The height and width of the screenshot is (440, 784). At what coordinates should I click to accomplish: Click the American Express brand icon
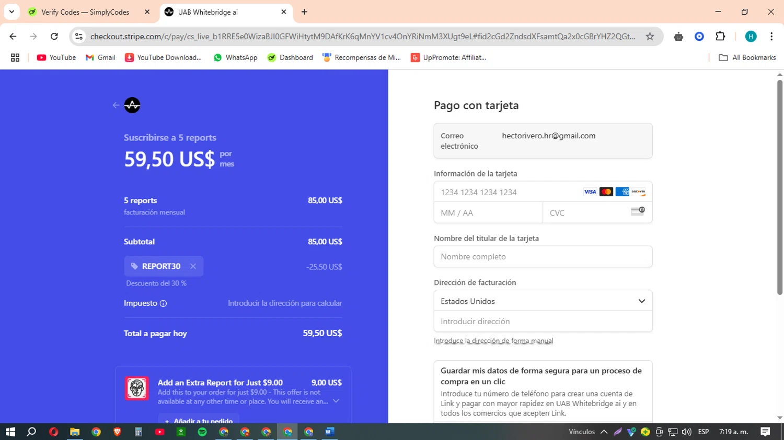622,192
